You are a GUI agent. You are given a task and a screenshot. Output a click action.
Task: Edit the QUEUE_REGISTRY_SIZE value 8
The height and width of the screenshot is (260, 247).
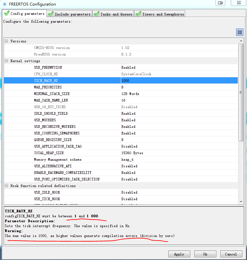[x=179, y=140]
